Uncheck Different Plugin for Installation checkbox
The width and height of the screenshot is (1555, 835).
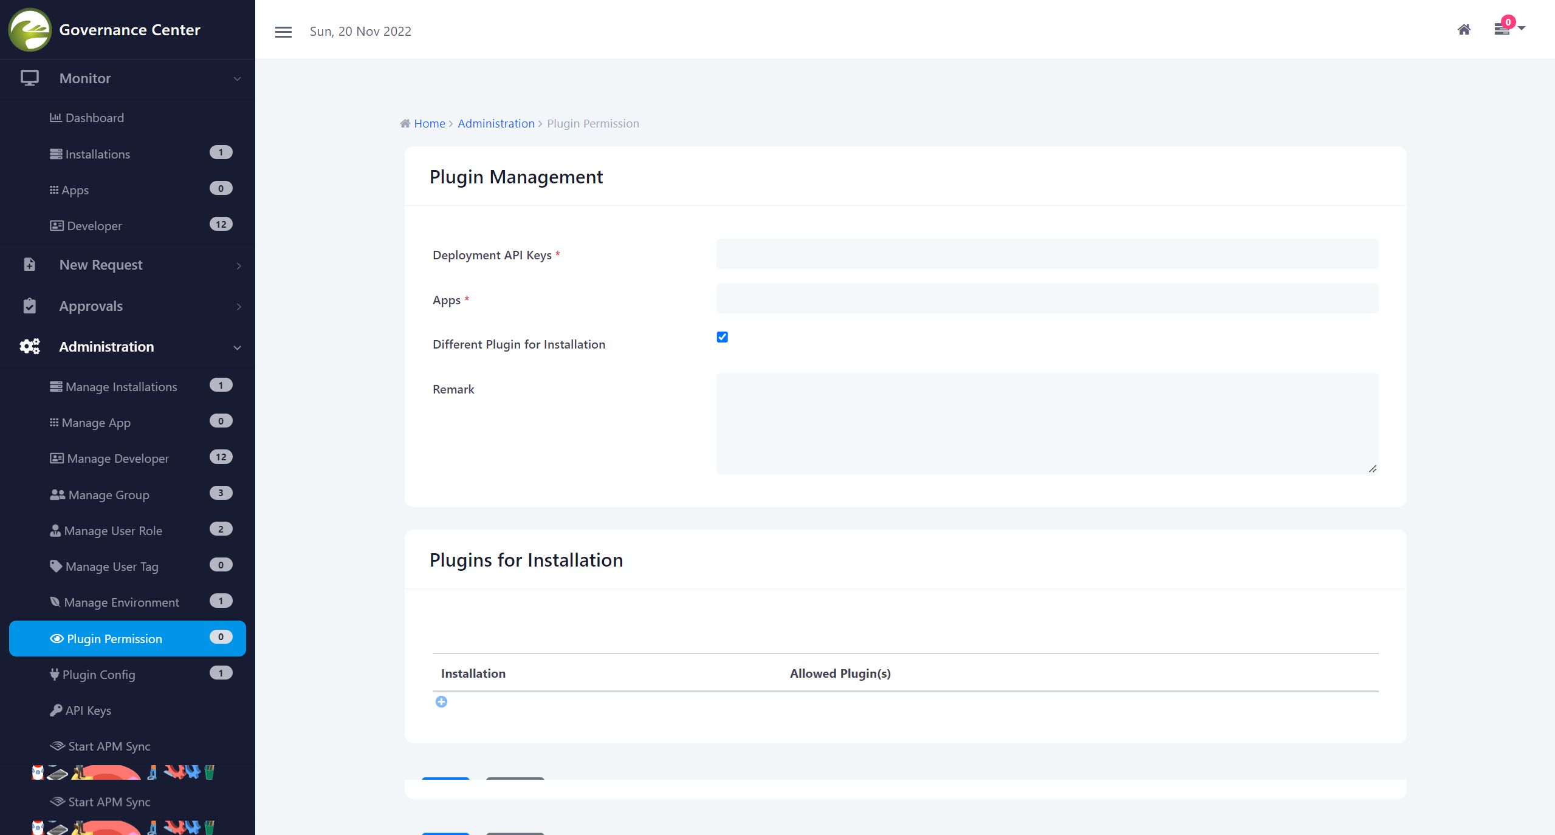click(722, 337)
